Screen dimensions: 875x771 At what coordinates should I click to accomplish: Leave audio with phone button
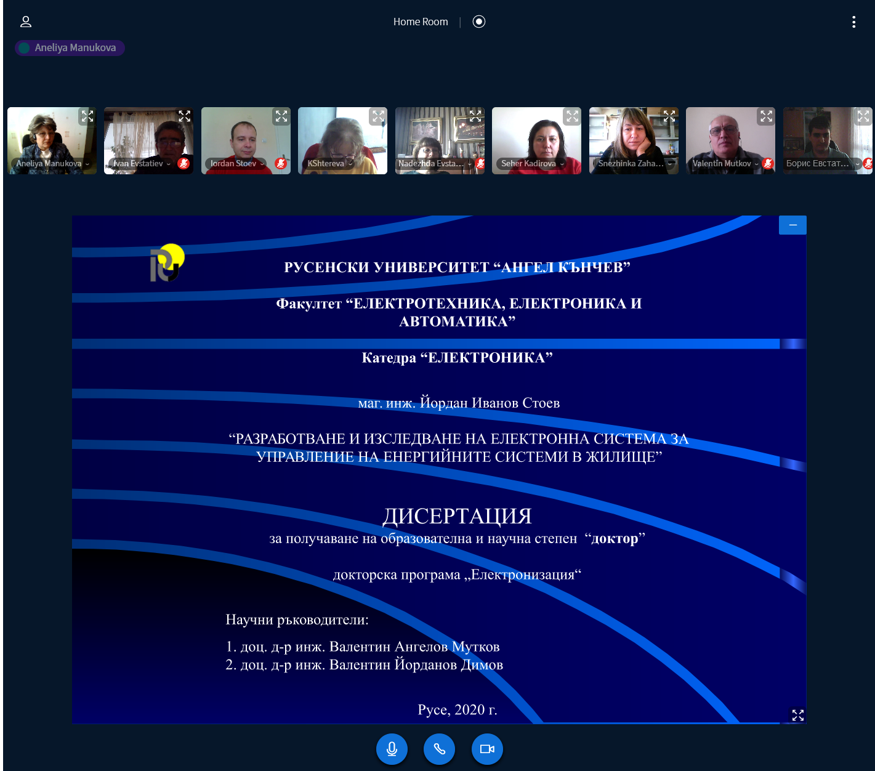pos(439,749)
